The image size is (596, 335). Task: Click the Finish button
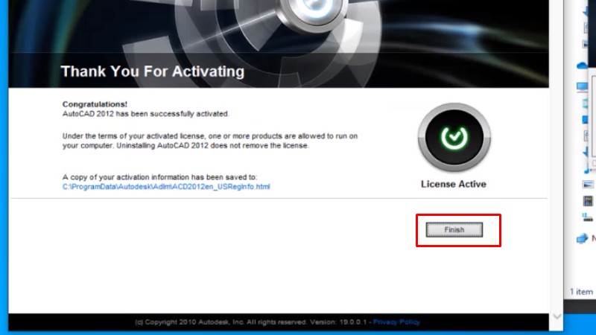click(454, 230)
